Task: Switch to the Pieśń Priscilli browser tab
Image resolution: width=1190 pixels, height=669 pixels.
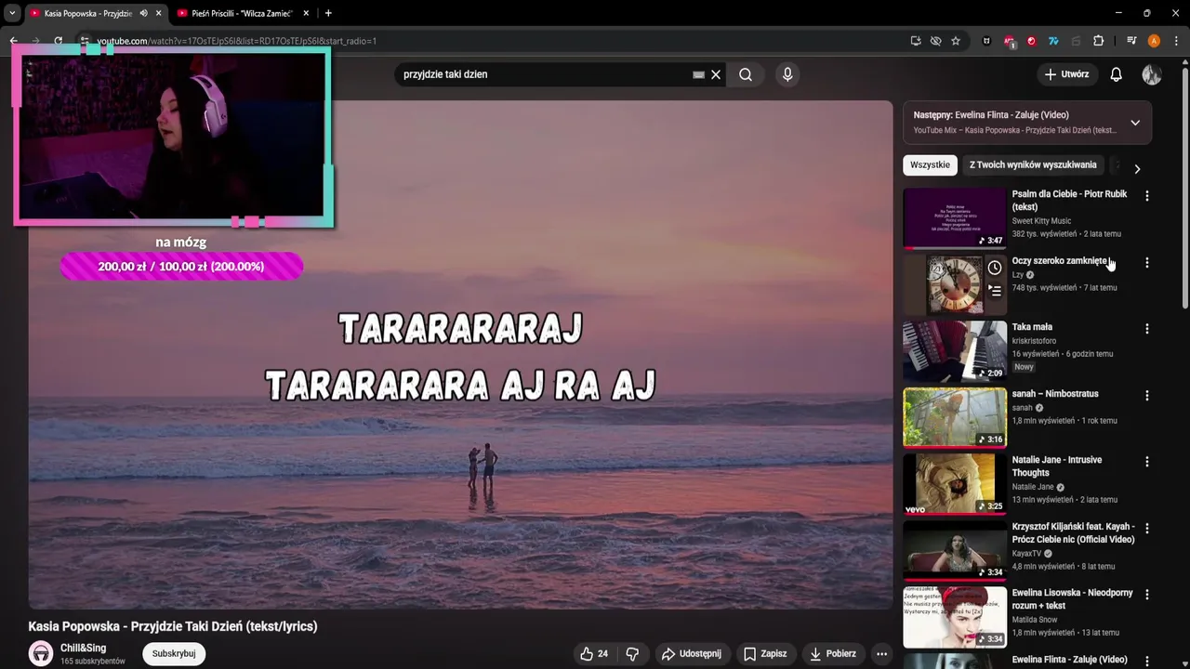Action: (x=241, y=13)
